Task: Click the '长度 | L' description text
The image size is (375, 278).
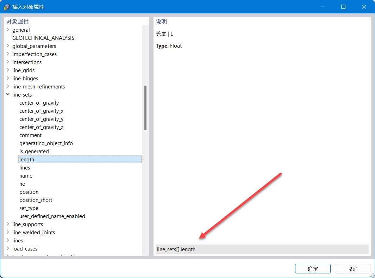Action: click(x=164, y=34)
